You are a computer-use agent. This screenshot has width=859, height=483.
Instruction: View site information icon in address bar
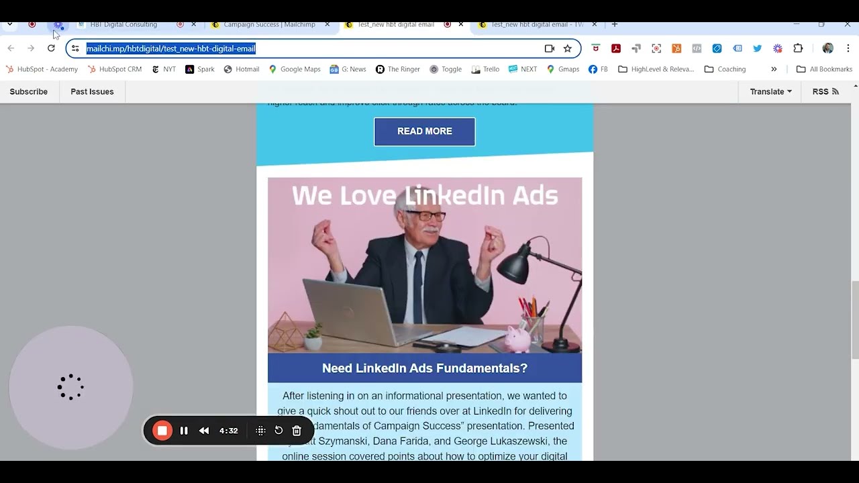(x=75, y=48)
